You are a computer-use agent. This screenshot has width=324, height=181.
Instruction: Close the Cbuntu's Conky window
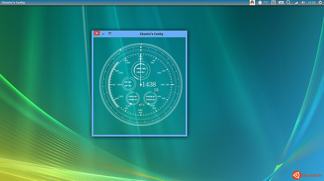(x=97, y=33)
